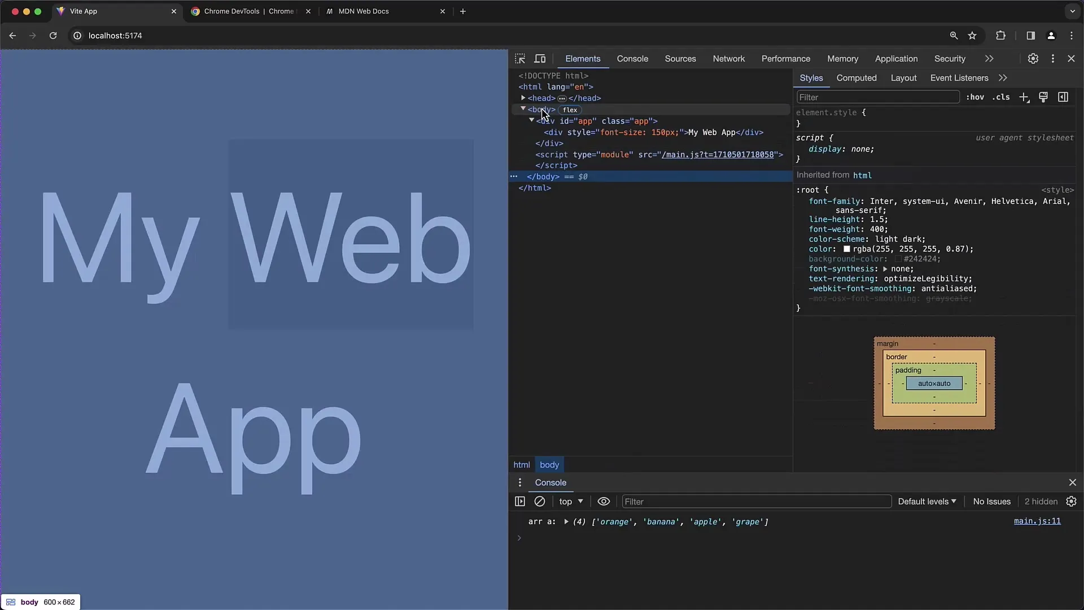The height and width of the screenshot is (610, 1084).
Task: Open the Application panel tab
Action: (897, 59)
